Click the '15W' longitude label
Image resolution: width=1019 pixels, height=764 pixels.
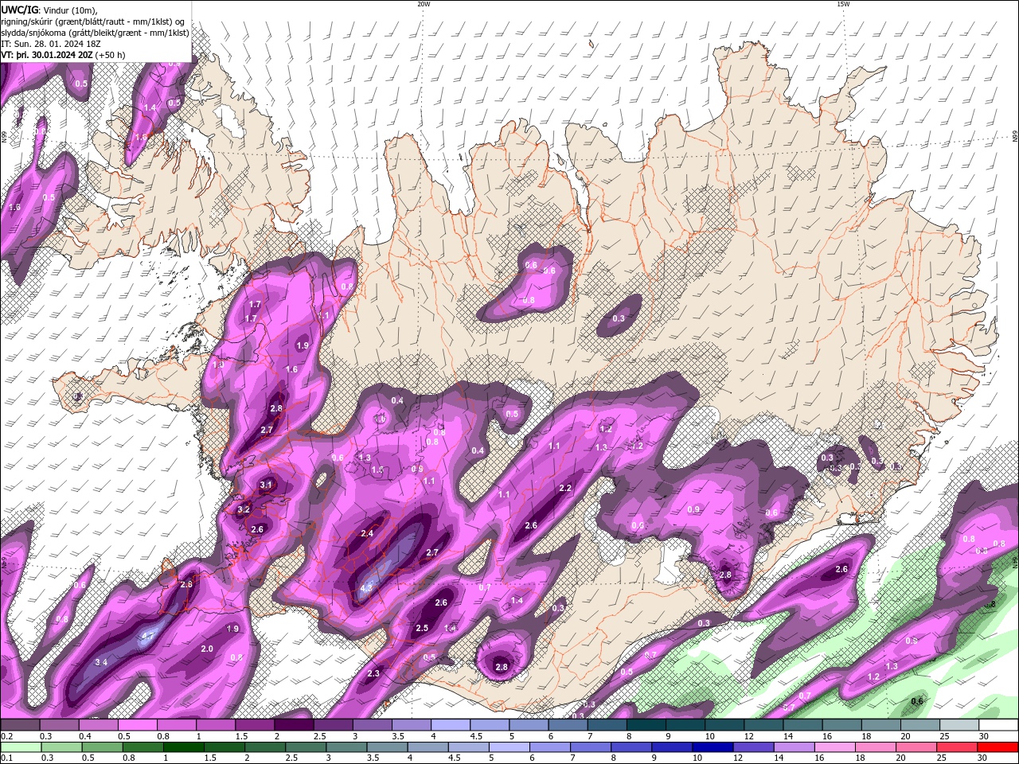pos(843,4)
